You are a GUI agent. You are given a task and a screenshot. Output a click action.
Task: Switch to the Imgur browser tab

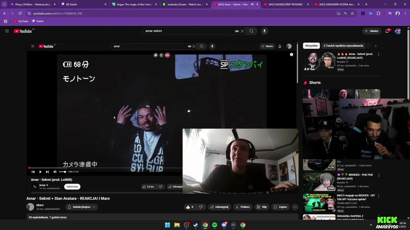tap(134, 4)
